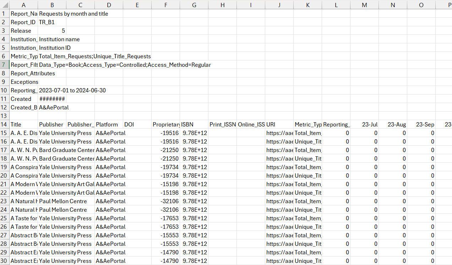The image size is (452, 265).
Task: Select row 14 header
Action: 5,124
